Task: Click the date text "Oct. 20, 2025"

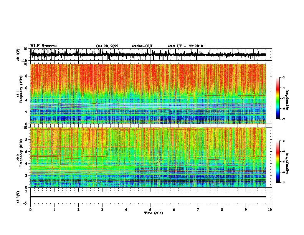Action: (107, 46)
